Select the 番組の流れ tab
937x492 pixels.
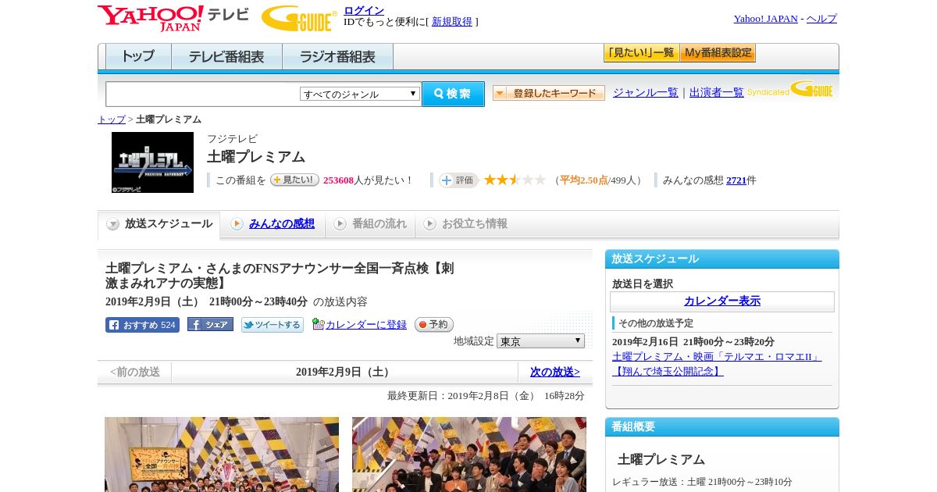(x=370, y=224)
